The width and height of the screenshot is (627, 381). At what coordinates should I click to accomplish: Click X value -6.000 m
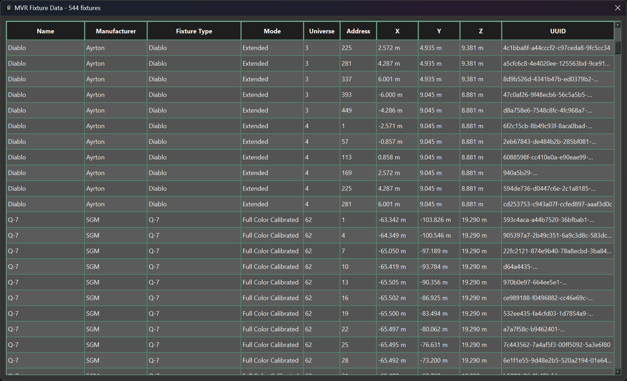397,95
